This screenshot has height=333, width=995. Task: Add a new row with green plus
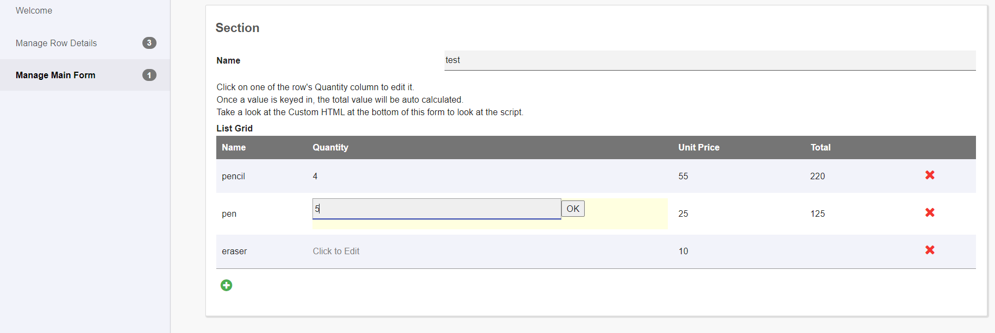[227, 285]
